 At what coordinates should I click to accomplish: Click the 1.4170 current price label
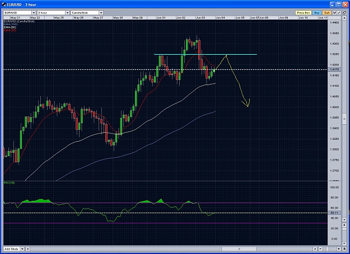(x=334, y=69)
